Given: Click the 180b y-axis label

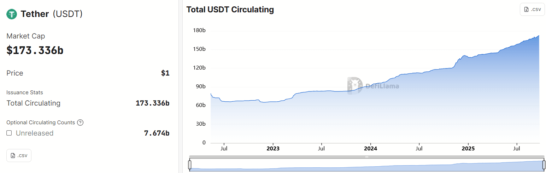Looking at the screenshot, I should tap(199, 30).
